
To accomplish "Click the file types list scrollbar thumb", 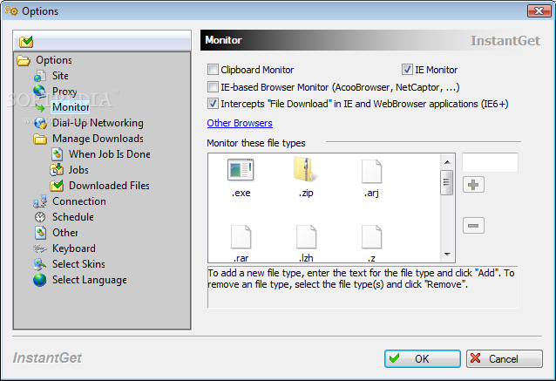I will coord(447,182).
